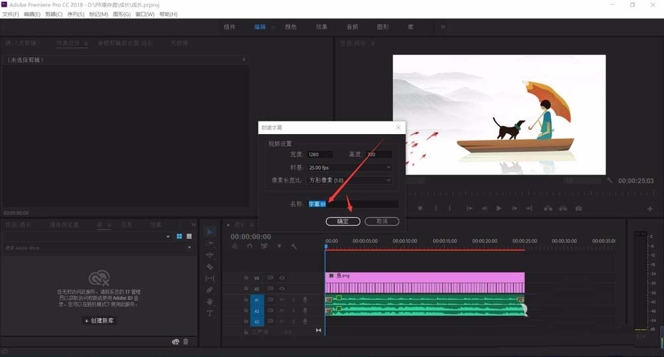Toggle track lock for V3
The height and width of the screenshot is (357, 664).
click(x=246, y=278)
